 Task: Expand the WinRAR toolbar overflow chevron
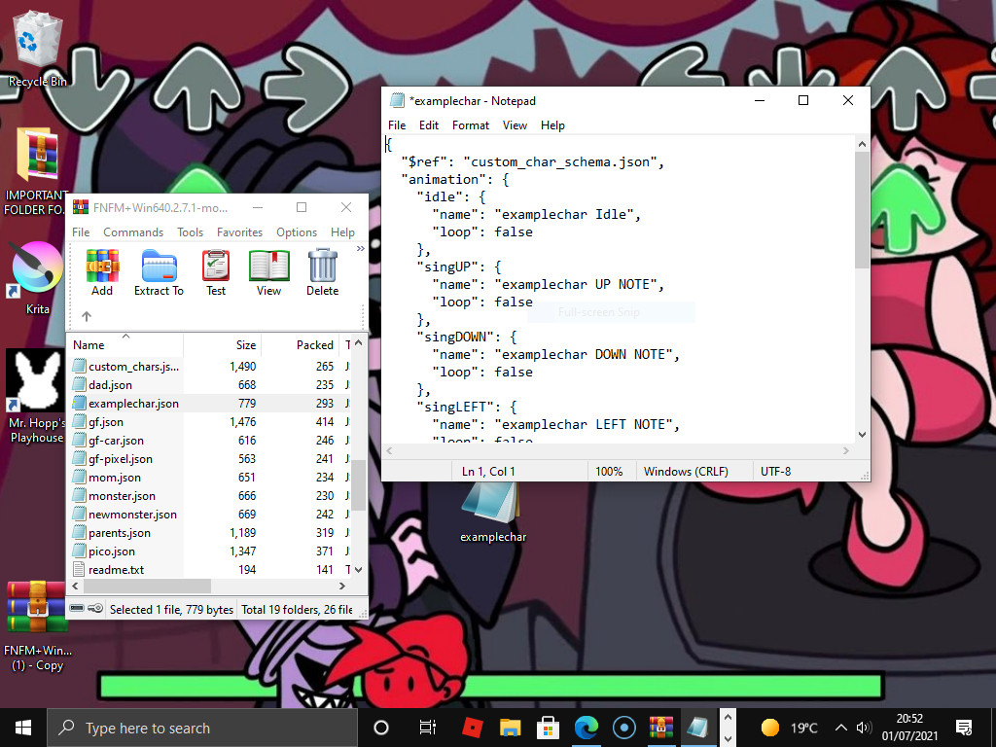pos(360,249)
